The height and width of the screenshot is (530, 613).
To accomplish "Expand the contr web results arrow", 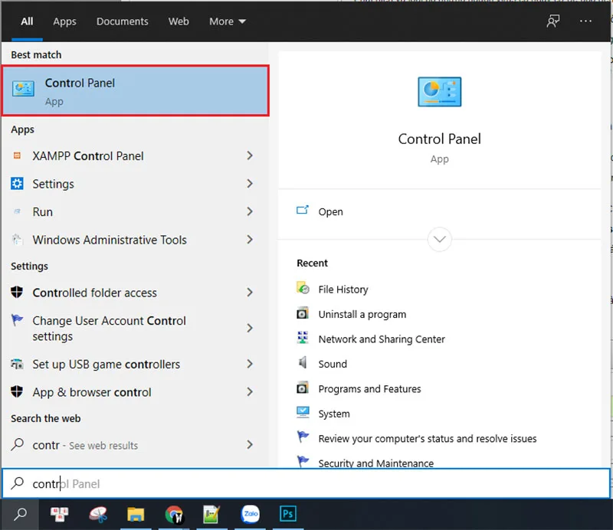I will tap(250, 444).
